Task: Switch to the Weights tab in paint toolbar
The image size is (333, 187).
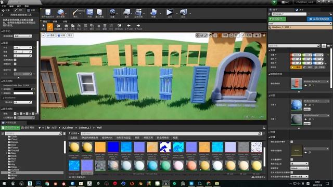Action: point(55,21)
